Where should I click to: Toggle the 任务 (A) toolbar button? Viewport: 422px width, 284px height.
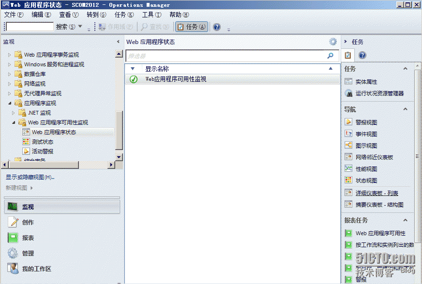pos(192,27)
